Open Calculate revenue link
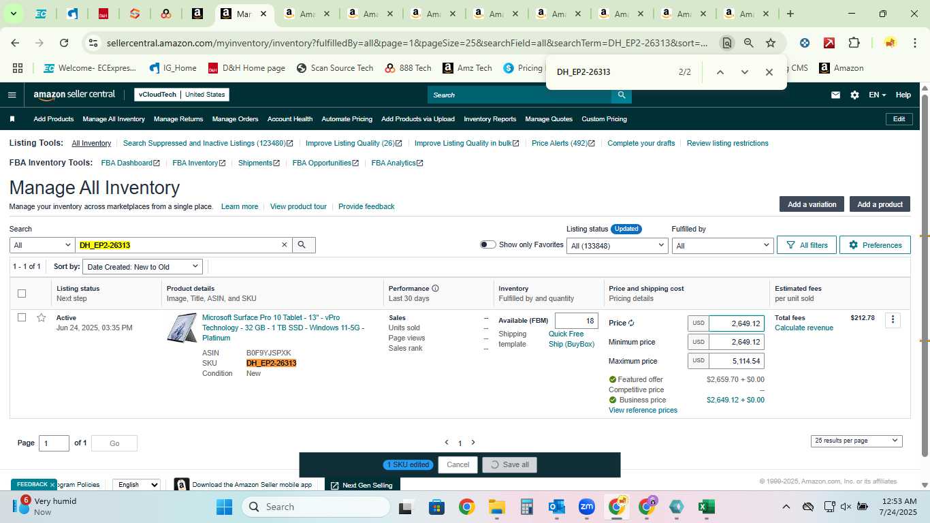The height and width of the screenshot is (523, 930). pos(804,328)
